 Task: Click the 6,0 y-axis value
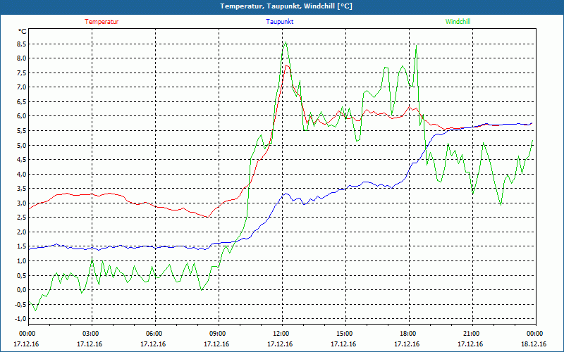point(22,116)
